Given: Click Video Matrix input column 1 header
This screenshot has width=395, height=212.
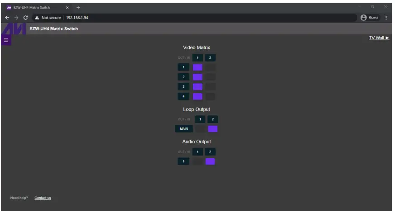Looking at the screenshot, I should (x=197, y=58).
